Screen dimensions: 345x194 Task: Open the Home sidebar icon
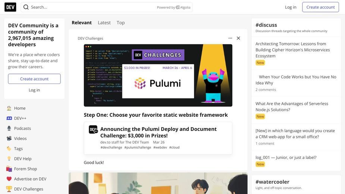coord(9,108)
